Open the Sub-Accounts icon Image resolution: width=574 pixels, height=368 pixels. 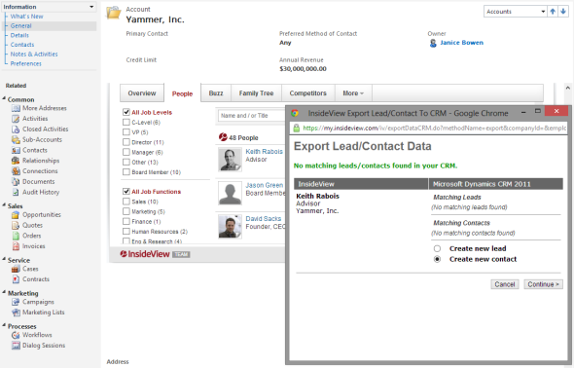pyautogui.click(x=16, y=140)
